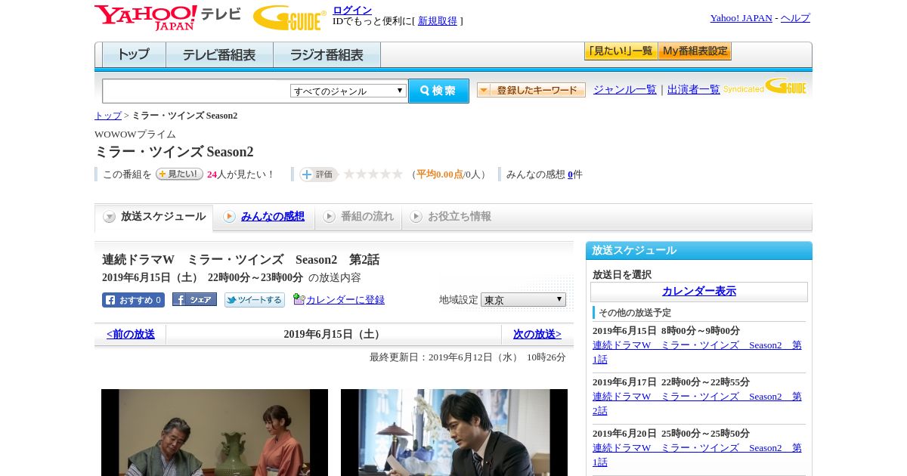Open the ラジオ番組表 tab
907x476 pixels.
[x=327, y=55]
